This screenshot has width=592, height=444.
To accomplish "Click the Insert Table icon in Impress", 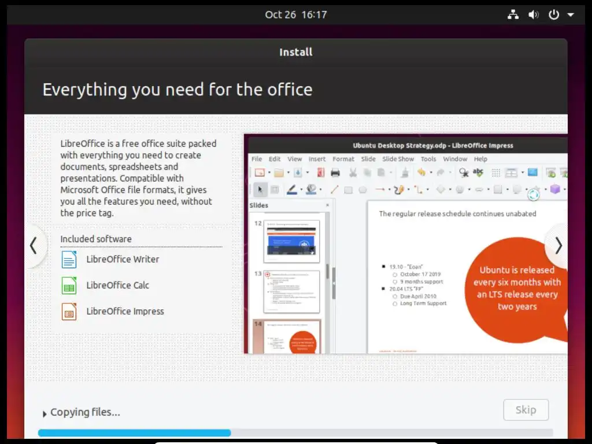I will (511, 173).
